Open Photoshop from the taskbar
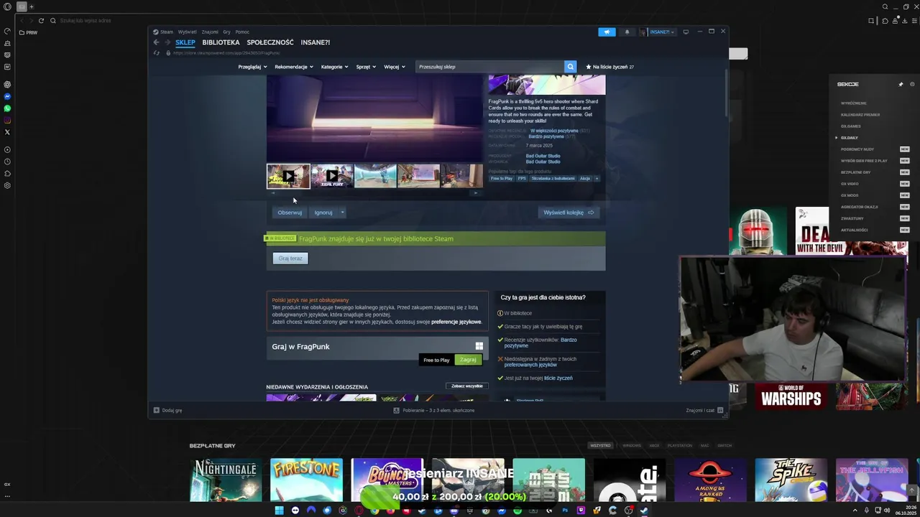 (565, 511)
